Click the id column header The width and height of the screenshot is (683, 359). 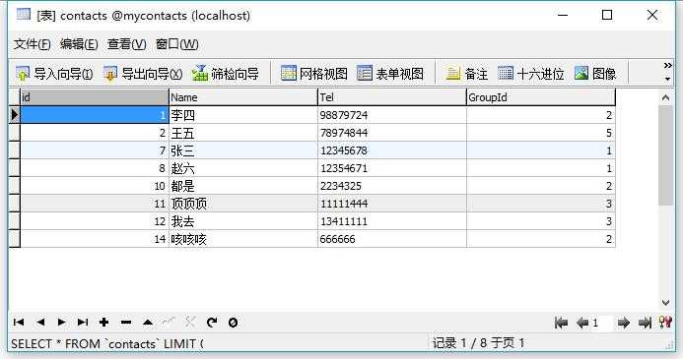click(95, 97)
